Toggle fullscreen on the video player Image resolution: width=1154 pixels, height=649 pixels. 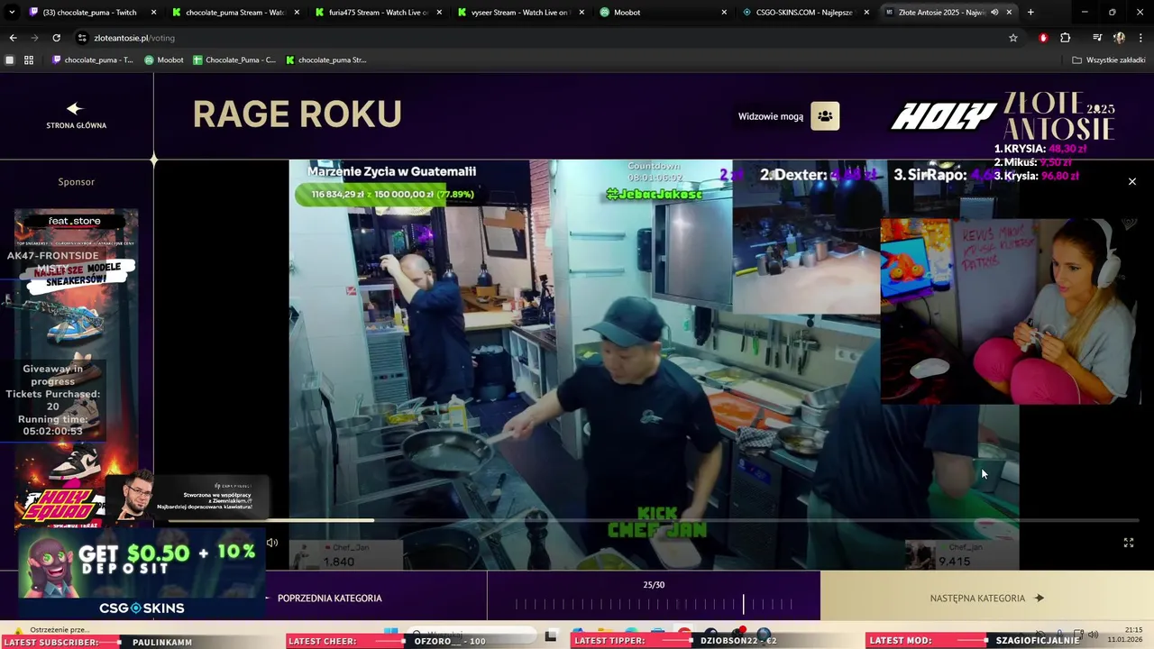pos(1128,543)
